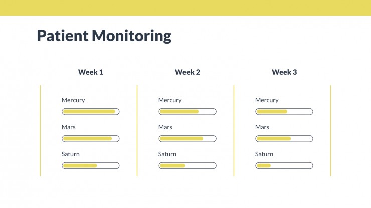The width and height of the screenshot is (371, 208).
Task: Select Mercury label under Week 3
Action: click(267, 100)
